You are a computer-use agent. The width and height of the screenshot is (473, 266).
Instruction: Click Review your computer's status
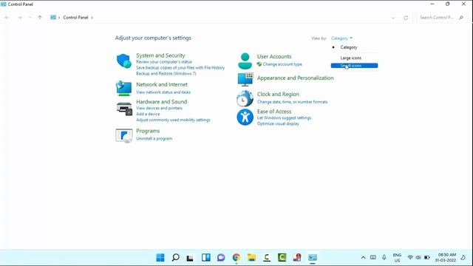coord(164,62)
